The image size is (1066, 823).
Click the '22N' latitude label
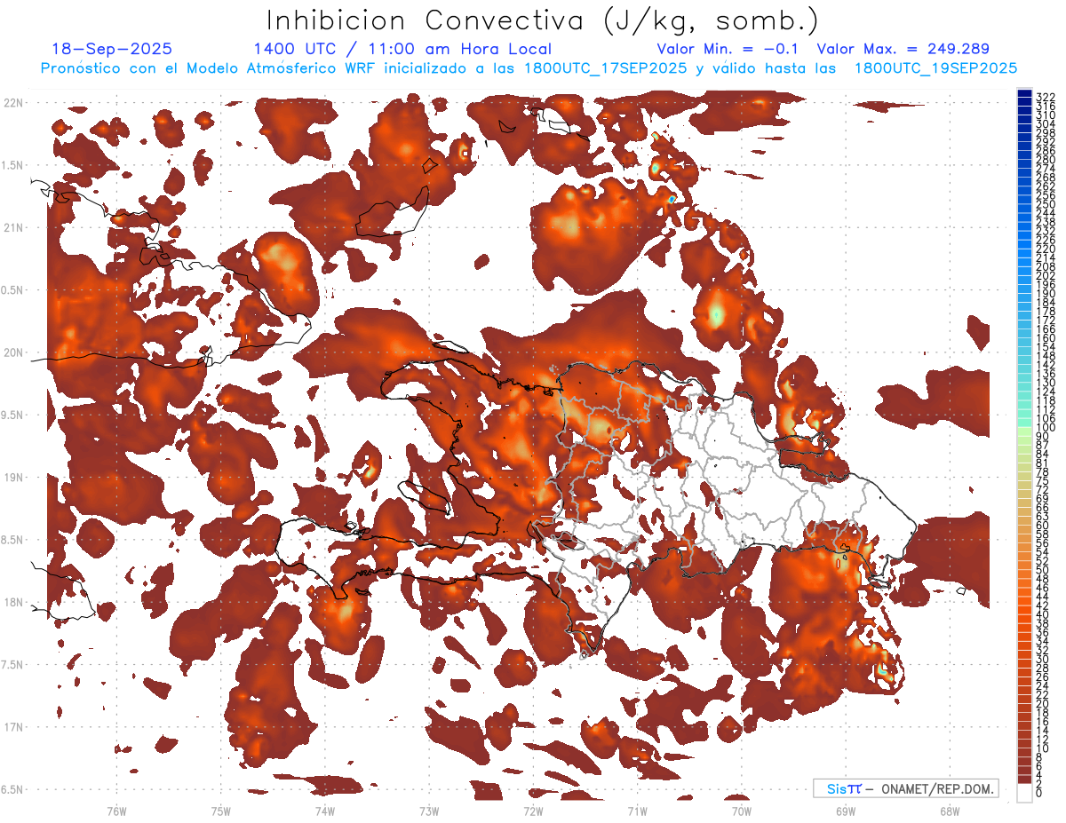[x=12, y=103]
